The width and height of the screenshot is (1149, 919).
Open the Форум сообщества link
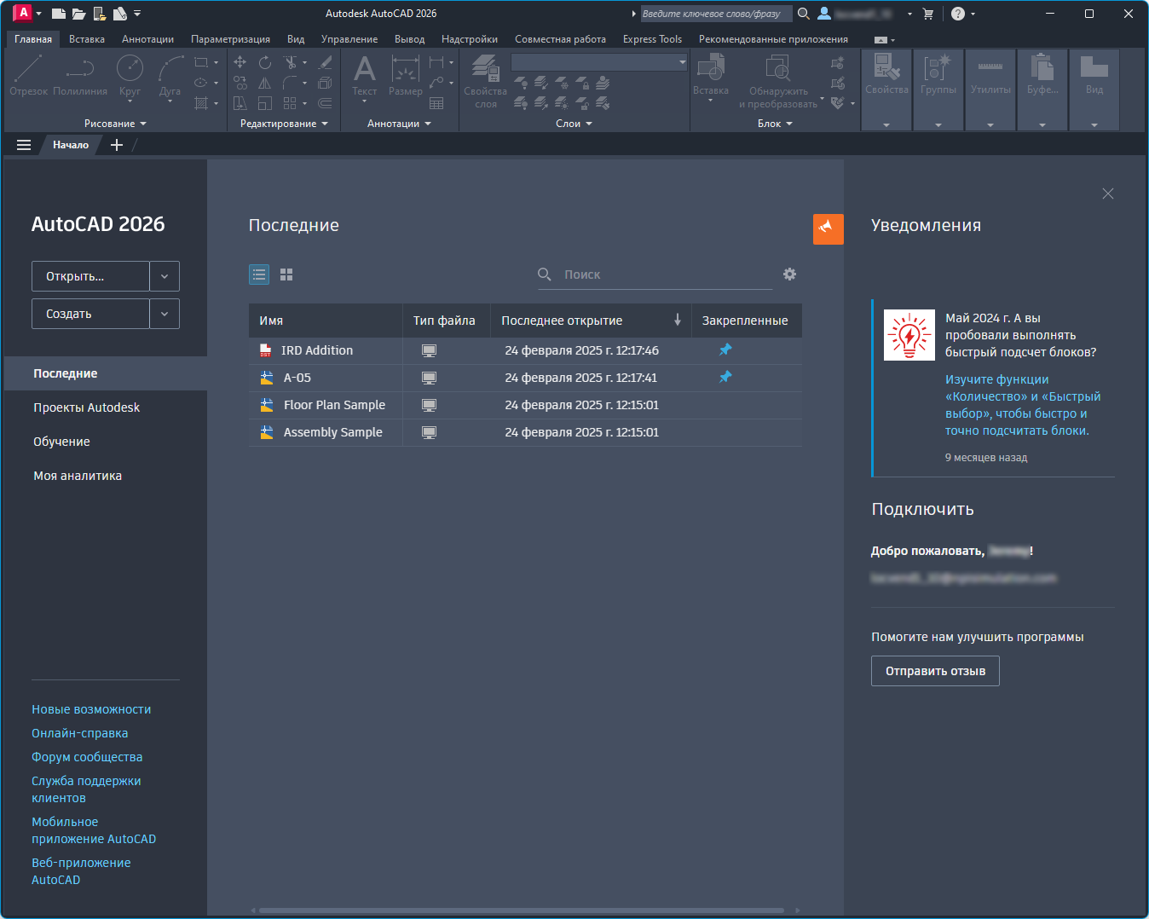(x=87, y=757)
